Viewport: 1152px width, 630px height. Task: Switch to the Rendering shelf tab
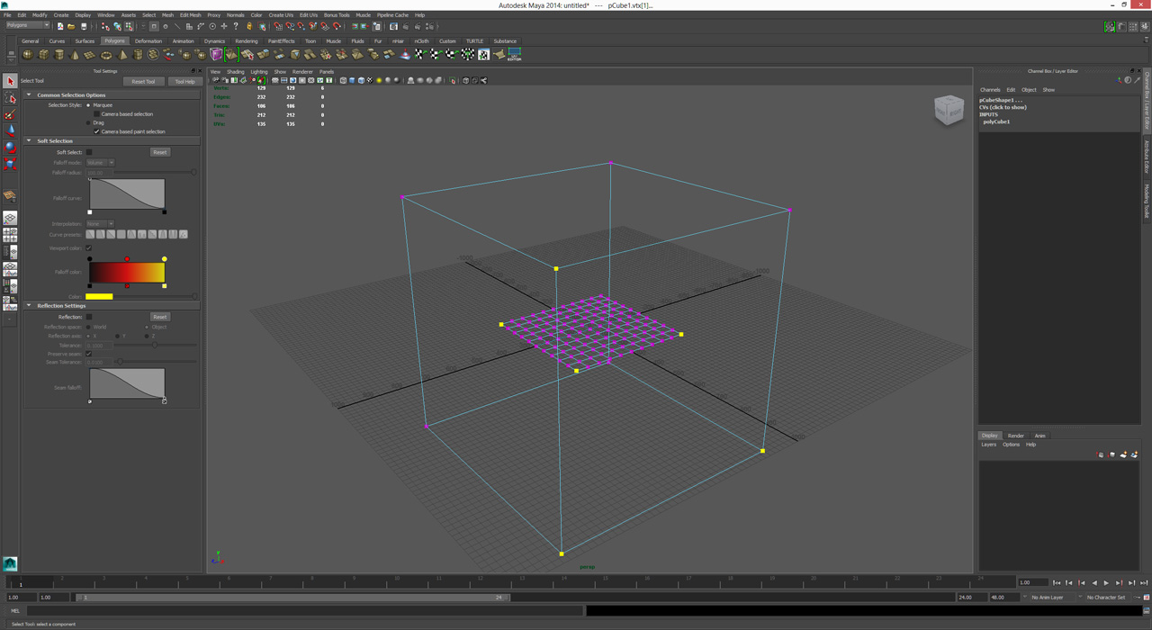pyautogui.click(x=246, y=41)
